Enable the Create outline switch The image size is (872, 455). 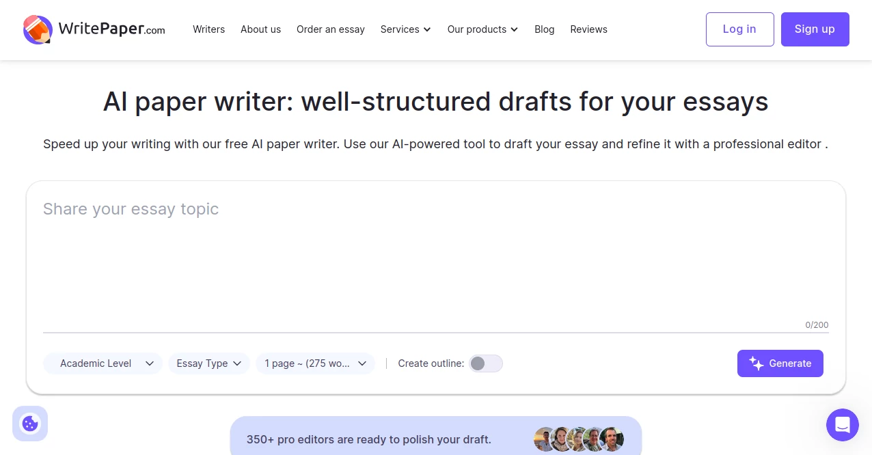click(486, 363)
